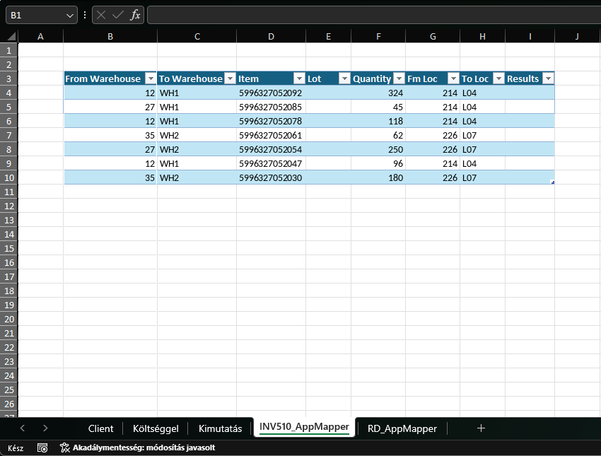The image size is (601, 456).
Task: Click the quantity cell 45
Action: (x=378, y=107)
